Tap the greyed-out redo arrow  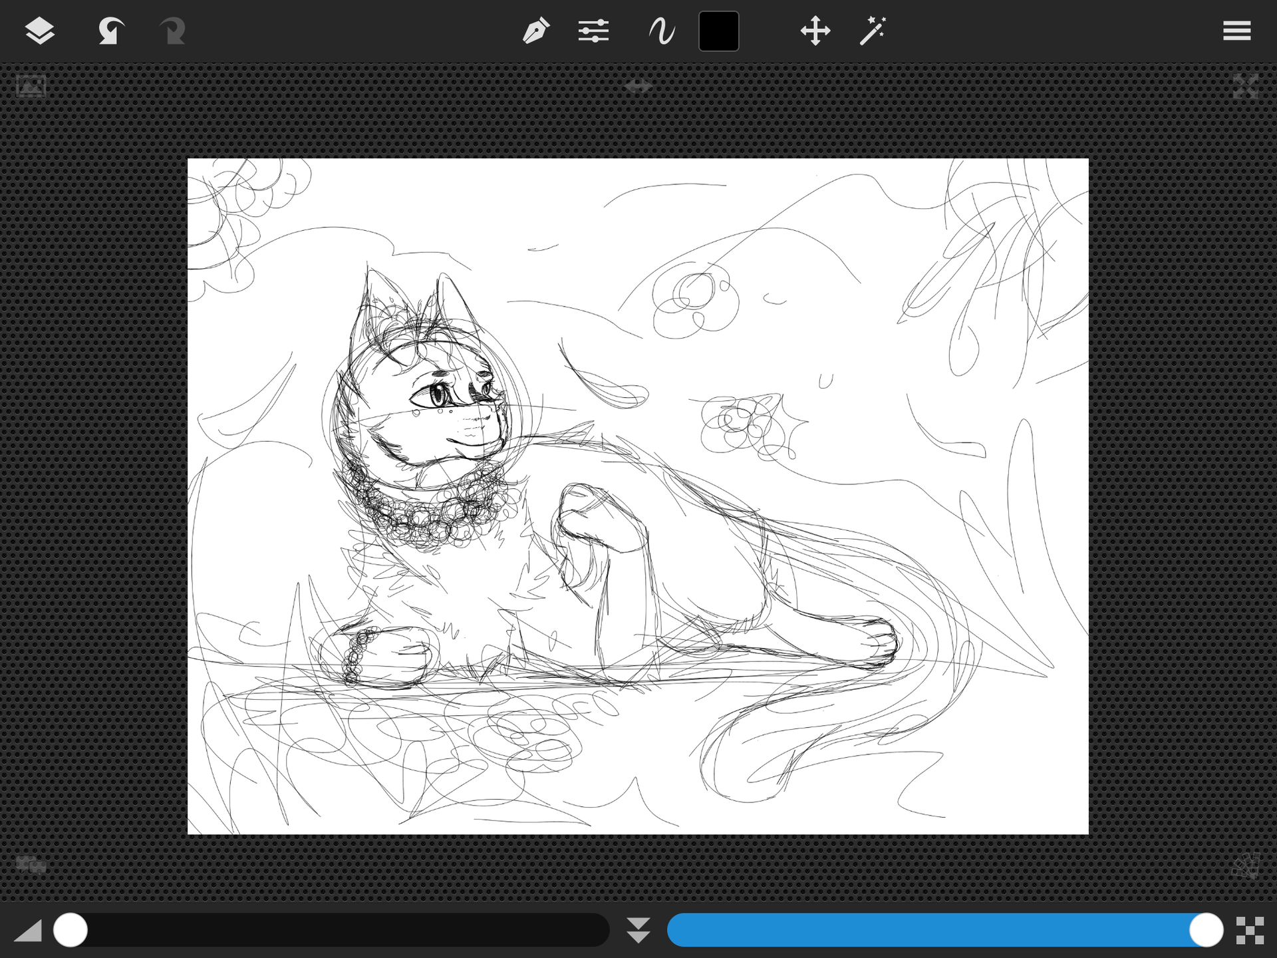tap(172, 31)
